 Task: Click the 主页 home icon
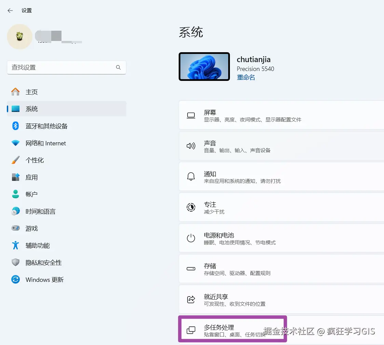point(15,92)
